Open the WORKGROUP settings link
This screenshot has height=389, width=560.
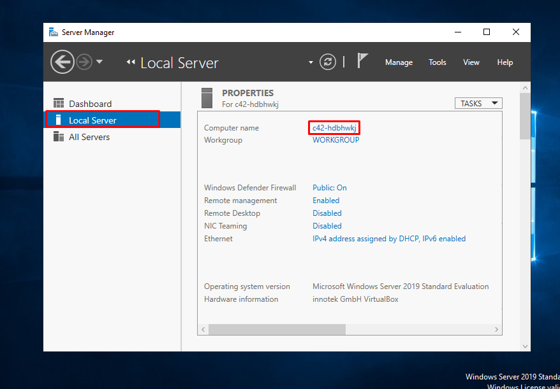[335, 139]
